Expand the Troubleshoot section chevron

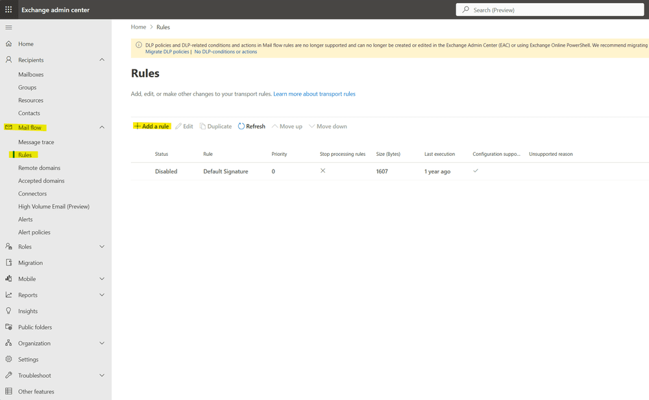[102, 375]
